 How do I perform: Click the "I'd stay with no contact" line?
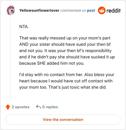(67, 74)
